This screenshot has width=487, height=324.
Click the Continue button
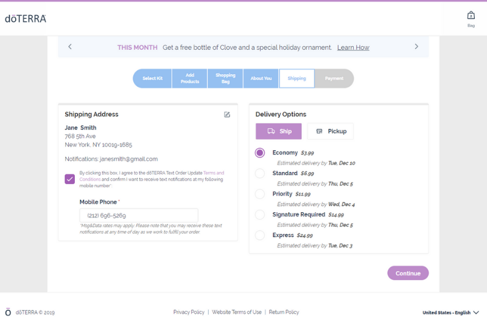pyautogui.click(x=408, y=273)
